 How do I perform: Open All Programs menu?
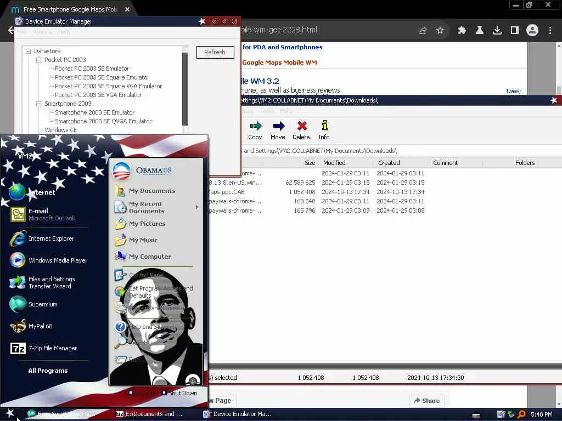[x=48, y=371]
